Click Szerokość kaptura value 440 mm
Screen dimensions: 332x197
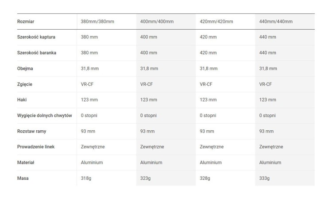(267, 37)
